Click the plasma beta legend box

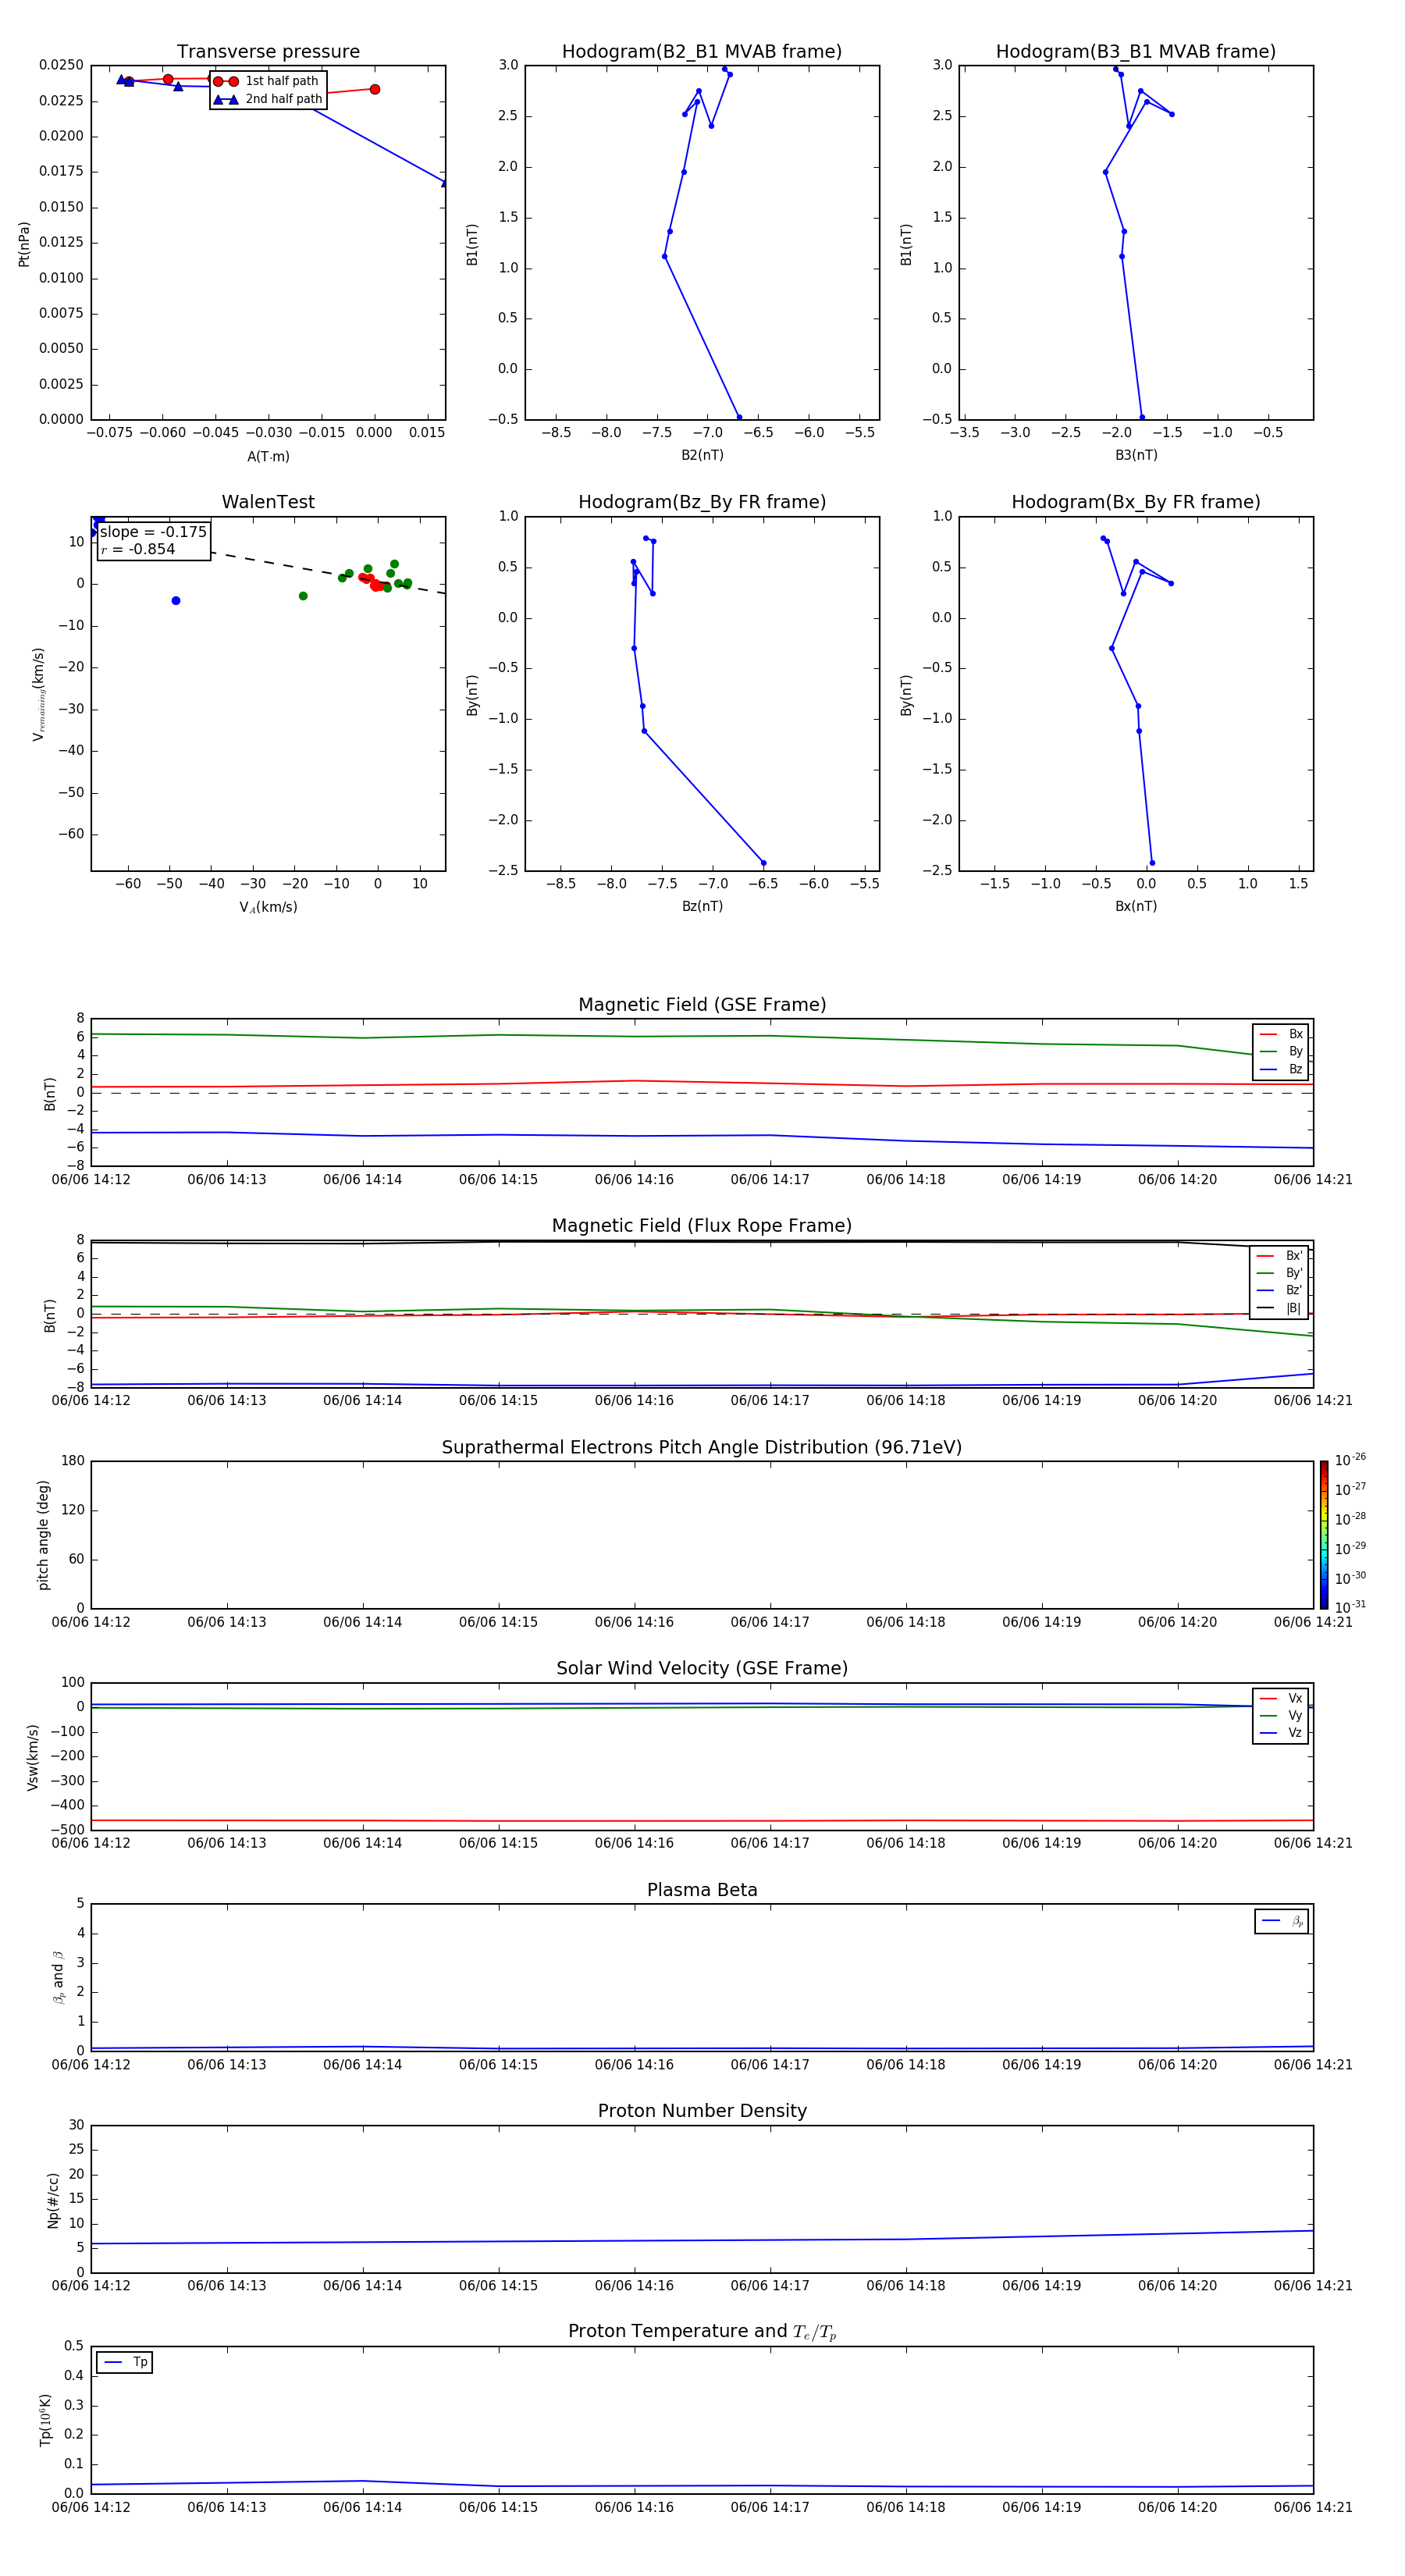tap(1281, 1921)
